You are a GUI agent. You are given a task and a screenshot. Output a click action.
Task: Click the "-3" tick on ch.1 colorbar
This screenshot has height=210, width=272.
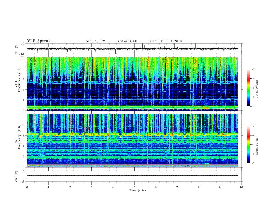(x=253, y=69)
